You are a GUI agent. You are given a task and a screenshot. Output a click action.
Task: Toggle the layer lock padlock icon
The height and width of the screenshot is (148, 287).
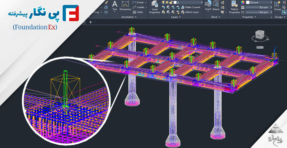tap(171, 2)
